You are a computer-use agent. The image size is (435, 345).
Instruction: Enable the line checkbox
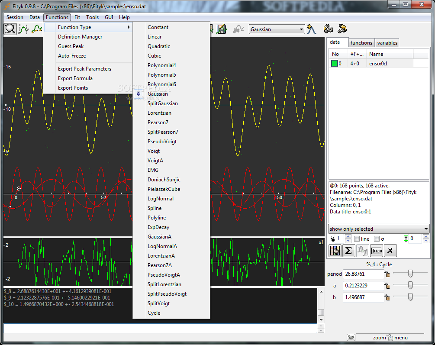[357, 239]
